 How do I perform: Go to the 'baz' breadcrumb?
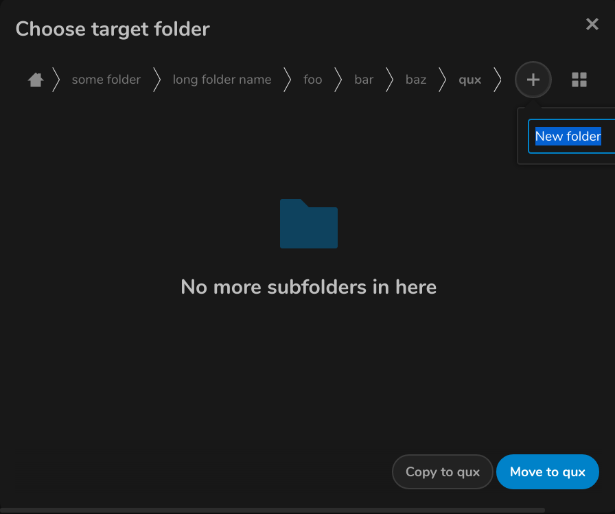[x=416, y=80]
